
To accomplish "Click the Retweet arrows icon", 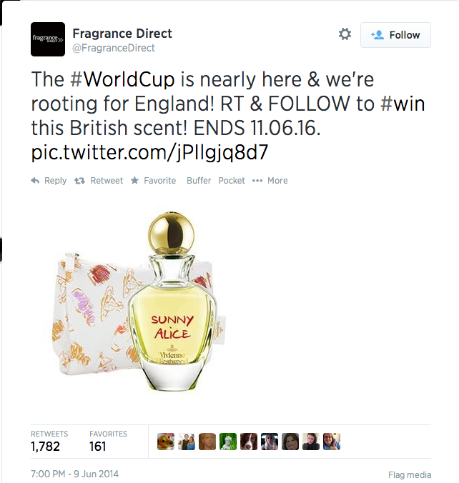I will (79, 181).
